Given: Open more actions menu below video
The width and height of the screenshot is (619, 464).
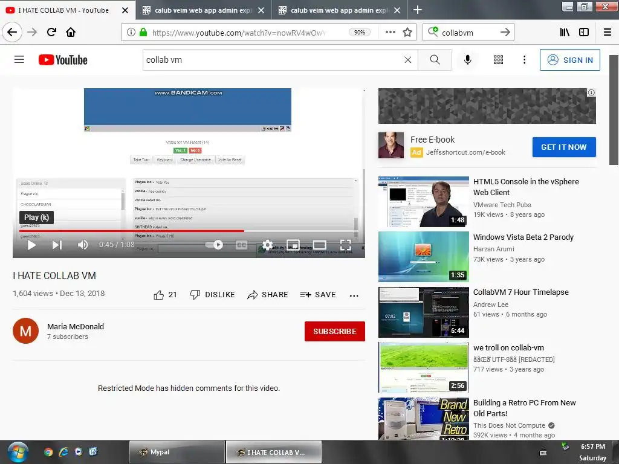Looking at the screenshot, I should coord(354,295).
